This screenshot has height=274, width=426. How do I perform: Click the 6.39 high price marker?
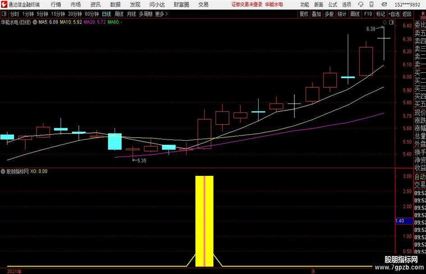pyautogui.click(x=371, y=29)
